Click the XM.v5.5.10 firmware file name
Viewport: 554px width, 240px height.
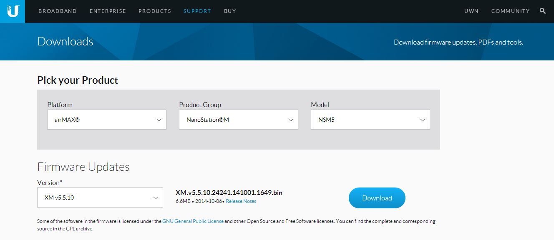(x=229, y=192)
